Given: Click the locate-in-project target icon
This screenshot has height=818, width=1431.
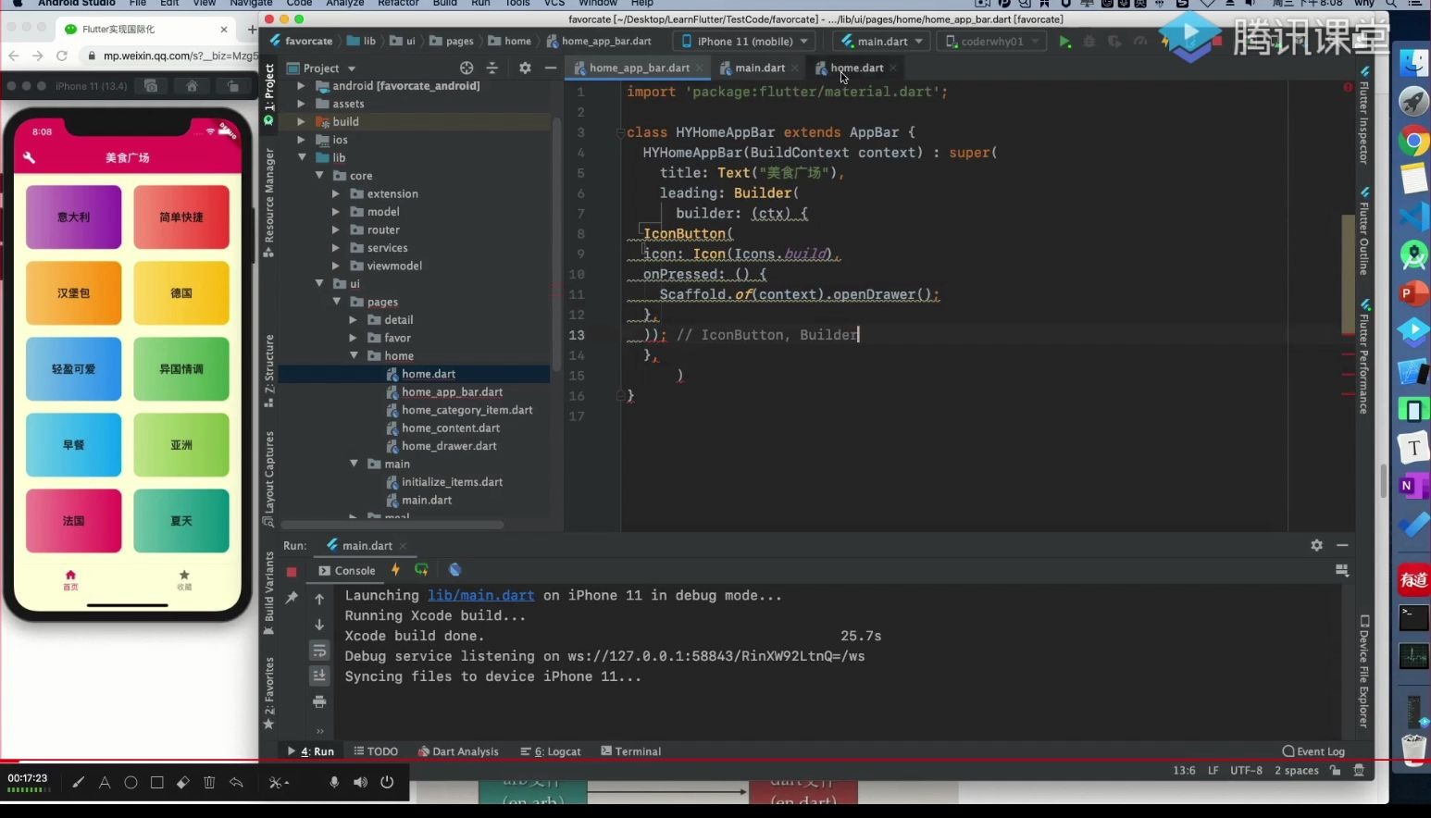Looking at the screenshot, I should tap(467, 68).
